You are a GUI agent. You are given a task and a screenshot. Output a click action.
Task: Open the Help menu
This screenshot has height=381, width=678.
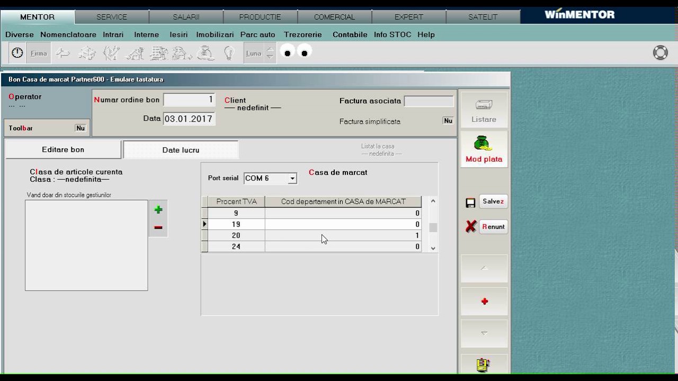(426, 34)
